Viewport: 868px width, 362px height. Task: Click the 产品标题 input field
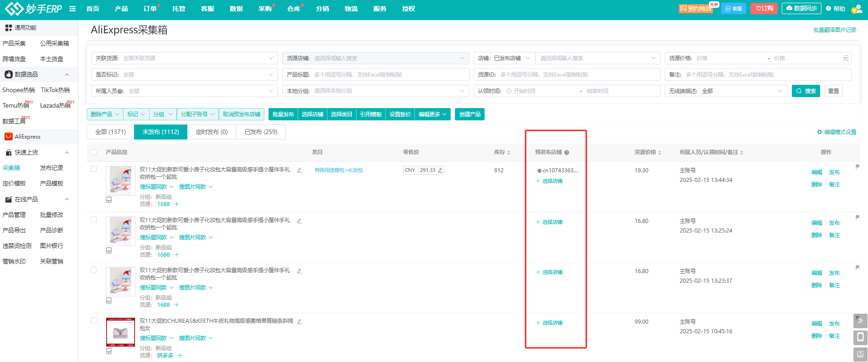(x=376, y=74)
